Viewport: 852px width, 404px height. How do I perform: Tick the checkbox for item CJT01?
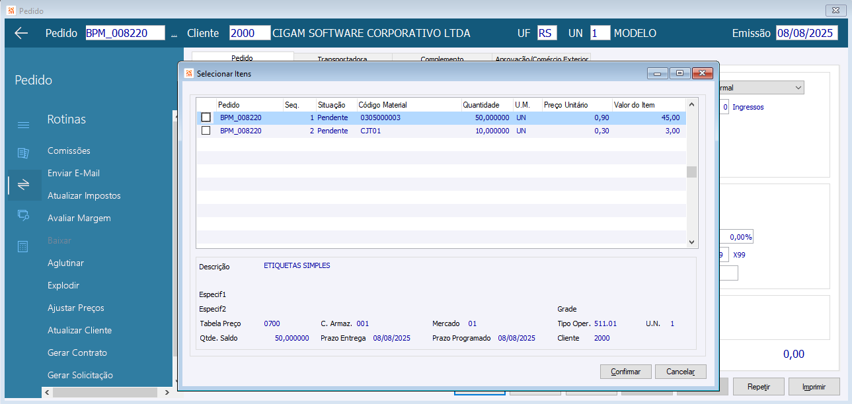click(206, 131)
